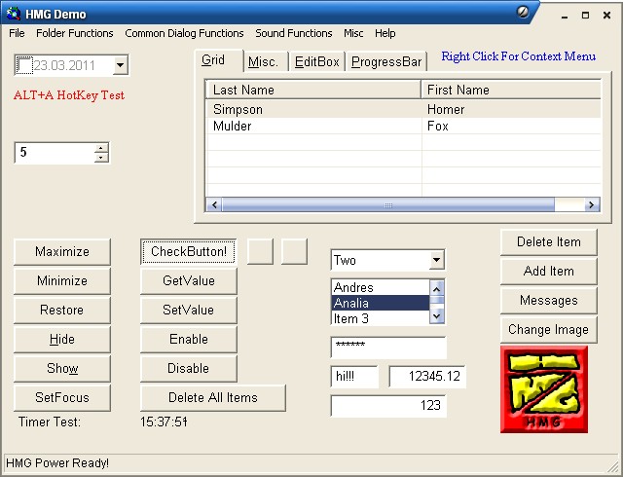Click the spinner down arrow
This screenshot has height=477, width=623.
click(101, 158)
